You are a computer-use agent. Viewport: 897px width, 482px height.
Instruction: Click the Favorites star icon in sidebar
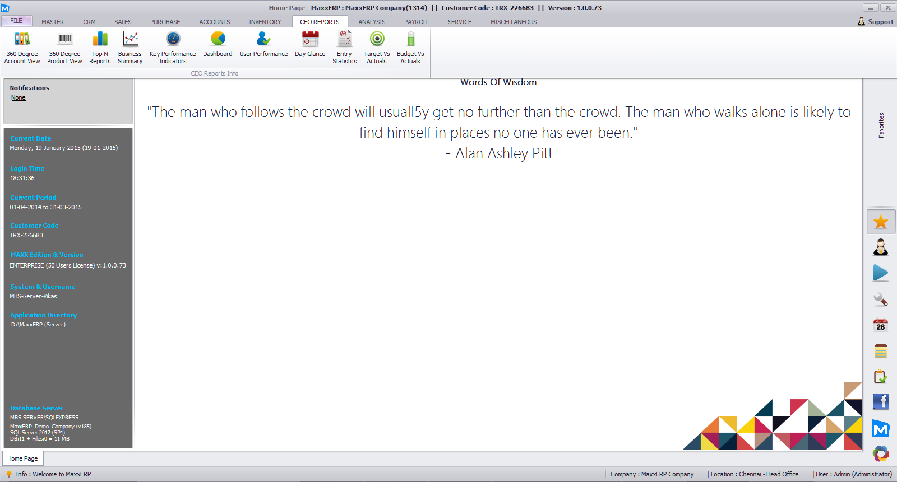click(881, 222)
